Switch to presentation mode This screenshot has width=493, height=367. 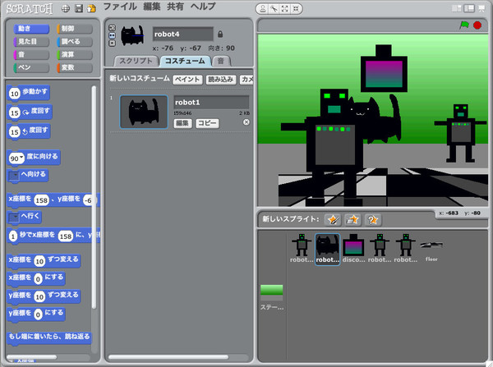[482, 8]
